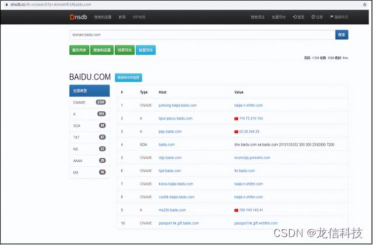
Task: Select the blue all-types filter tab
Action: [x=89, y=91]
